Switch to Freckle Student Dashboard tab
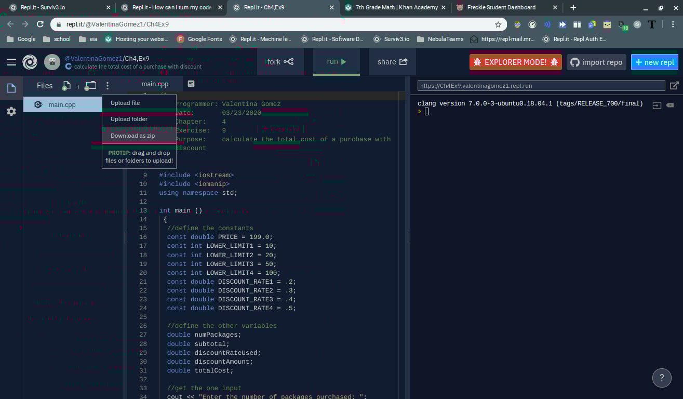 507,7
